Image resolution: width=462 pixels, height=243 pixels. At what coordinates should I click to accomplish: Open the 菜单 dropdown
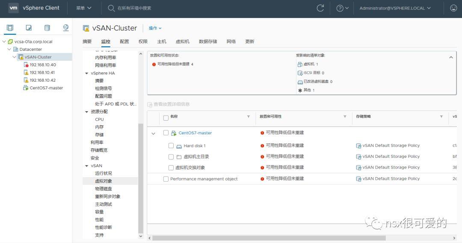84,8
